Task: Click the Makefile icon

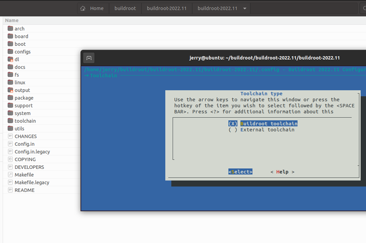Action: 10,175
